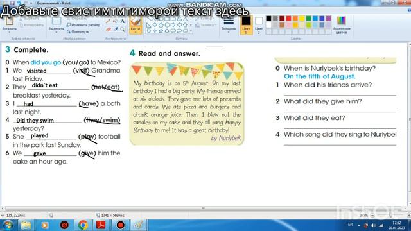The height and width of the screenshot is (231, 411).
Task: Expand the shapes gallery more arrow
Action: [191, 31]
